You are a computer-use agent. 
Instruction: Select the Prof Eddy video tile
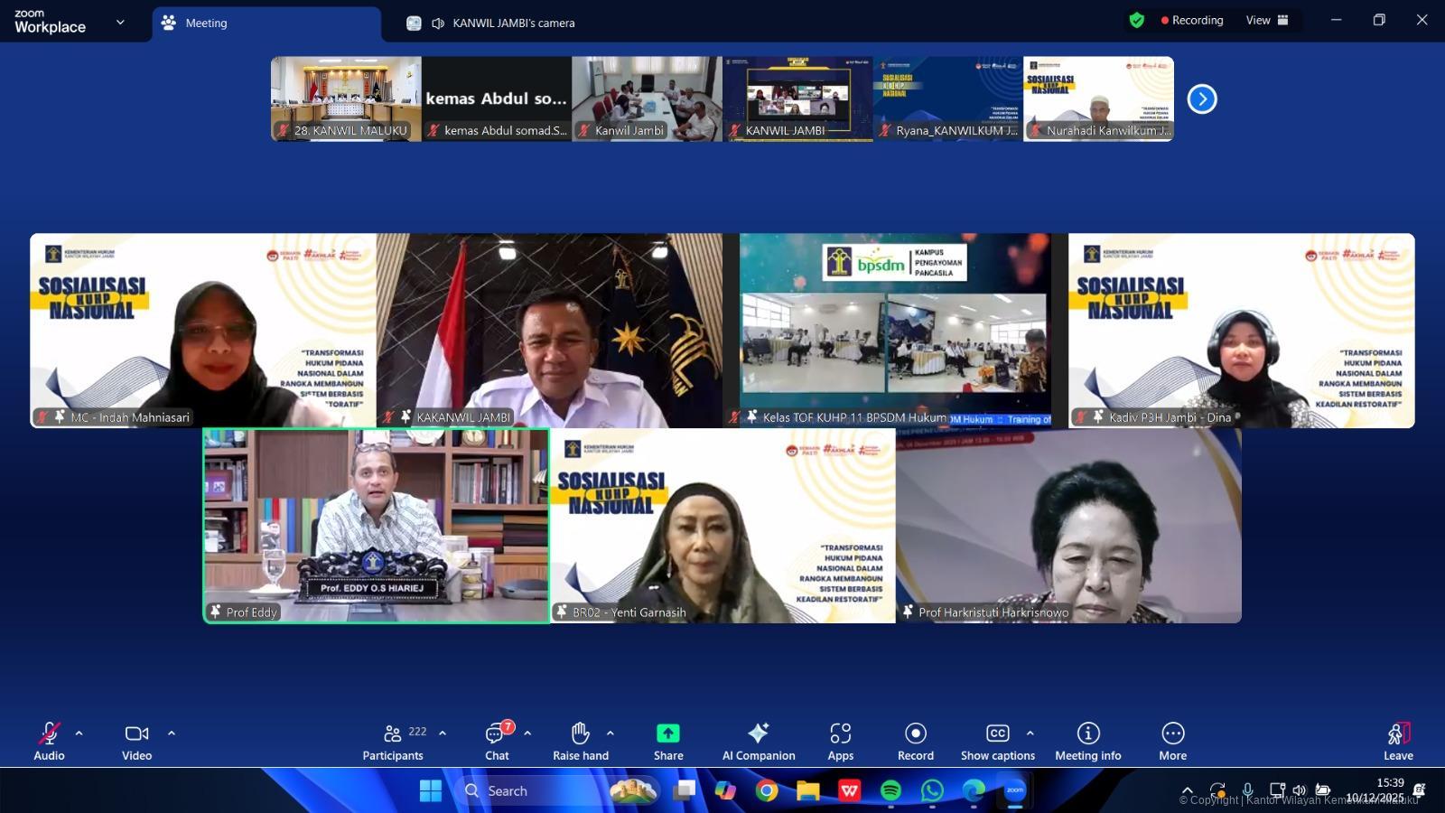376,526
